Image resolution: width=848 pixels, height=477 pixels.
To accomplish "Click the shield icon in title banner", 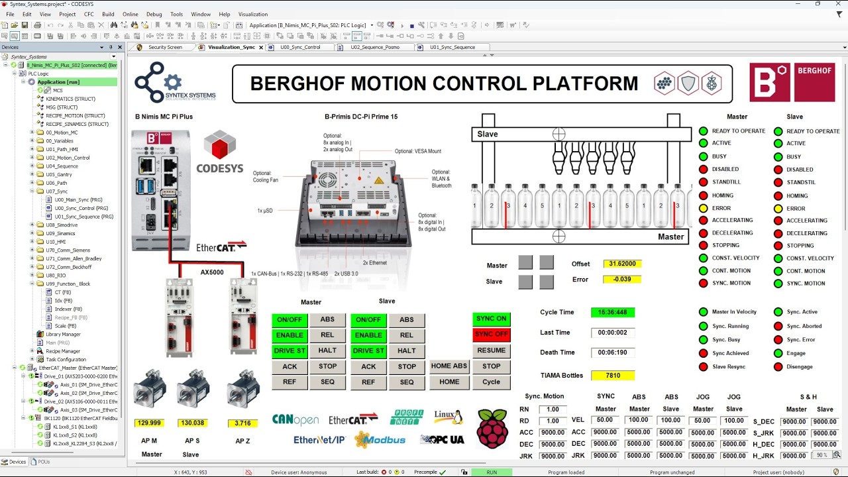I will pyautogui.click(x=688, y=83).
